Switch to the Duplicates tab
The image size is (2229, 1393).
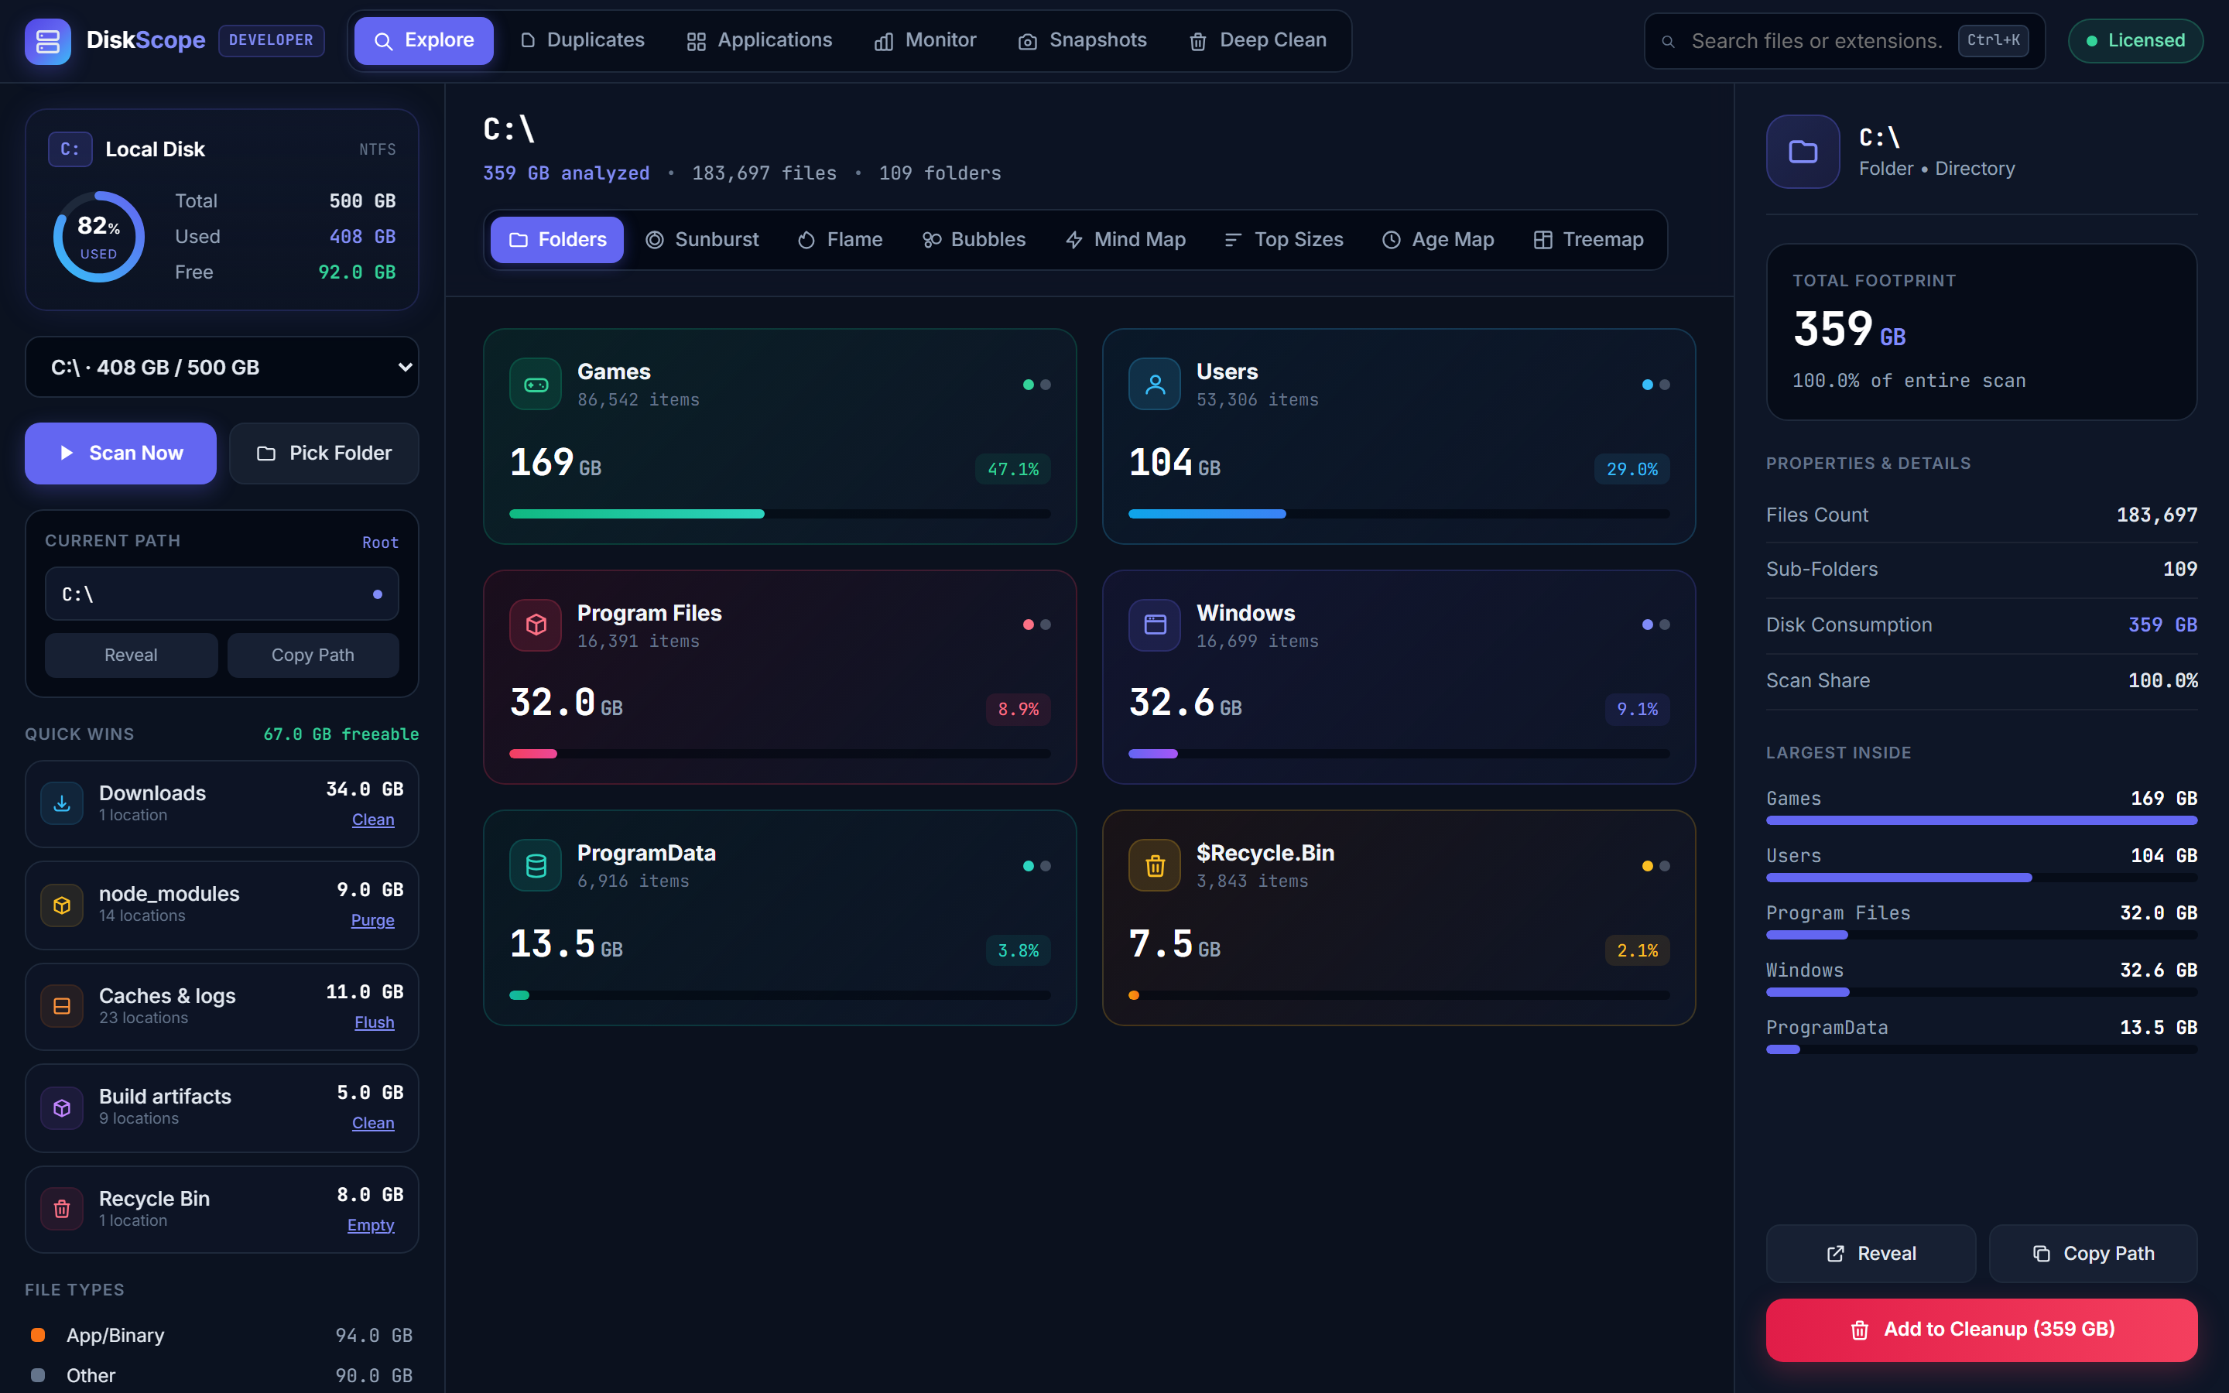pyautogui.click(x=582, y=40)
